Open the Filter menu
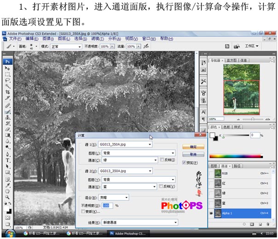The width and height of the screenshot is (278, 239). (98, 39)
